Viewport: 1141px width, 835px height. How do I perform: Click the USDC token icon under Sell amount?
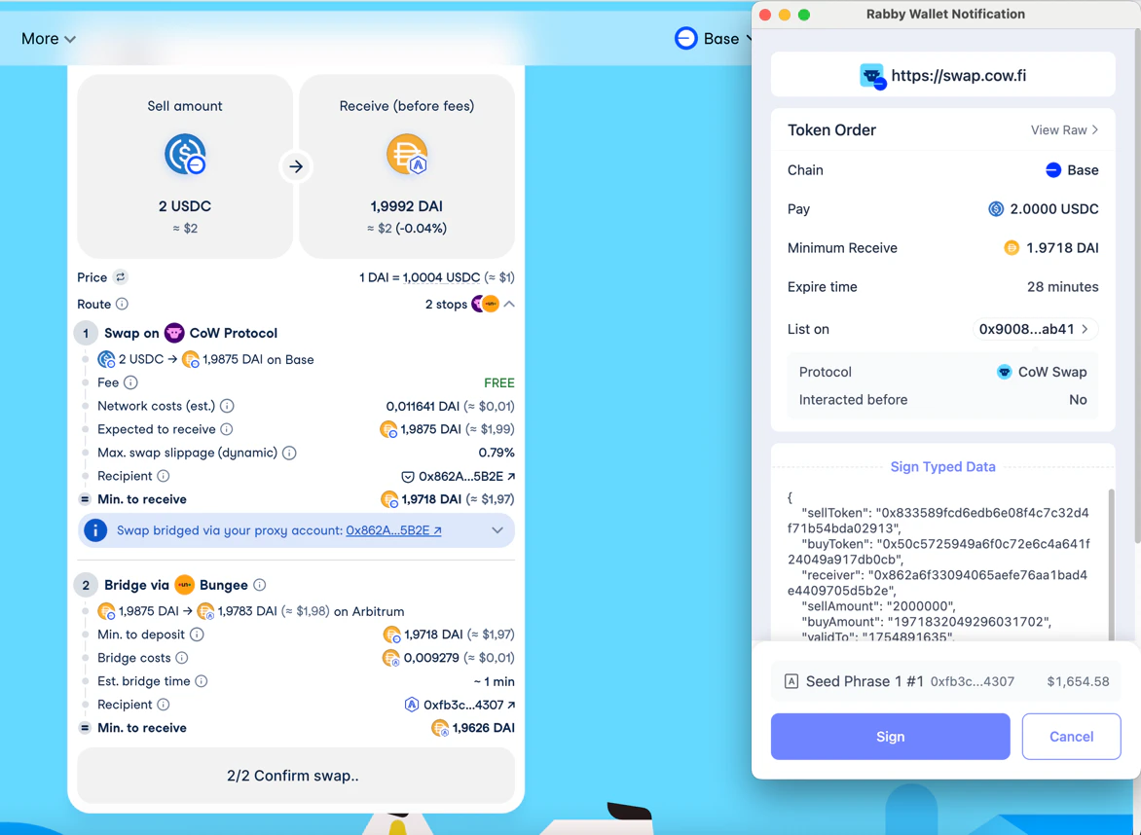pyautogui.click(x=185, y=154)
